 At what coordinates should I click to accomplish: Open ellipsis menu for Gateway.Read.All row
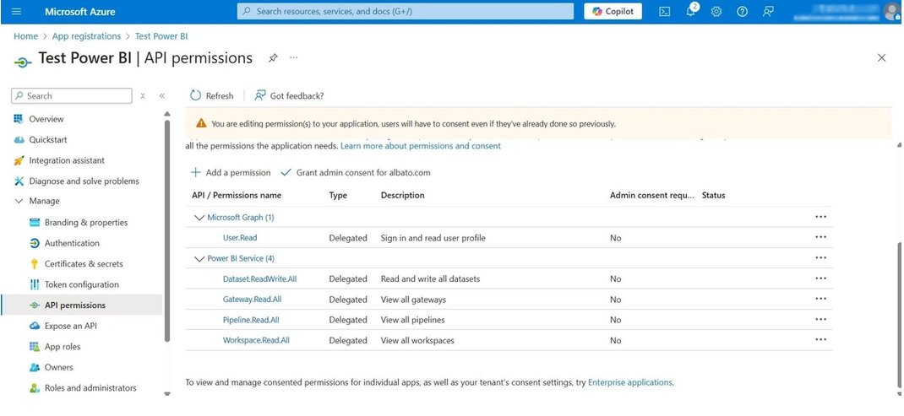[821, 299]
